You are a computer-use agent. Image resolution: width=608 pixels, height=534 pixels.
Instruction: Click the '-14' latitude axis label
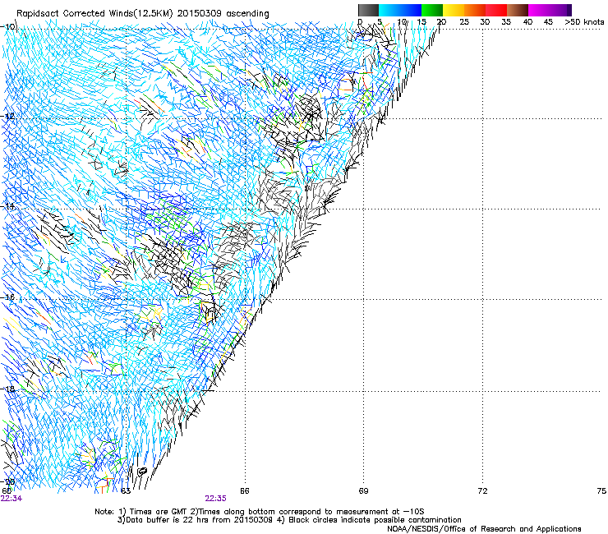(x=8, y=206)
